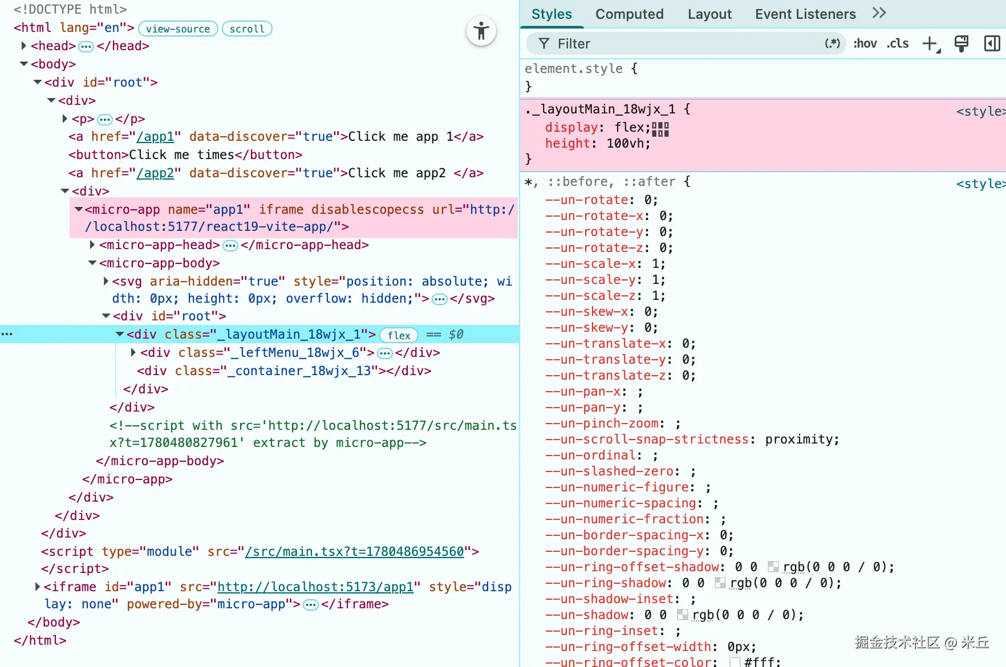Click the ellipsis badge in iframe element
This screenshot has height=667, width=1006.
click(311, 605)
